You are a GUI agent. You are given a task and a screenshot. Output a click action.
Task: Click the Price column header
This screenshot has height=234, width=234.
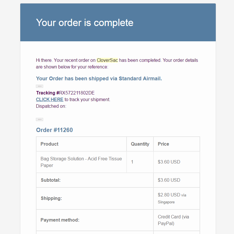[163, 144]
